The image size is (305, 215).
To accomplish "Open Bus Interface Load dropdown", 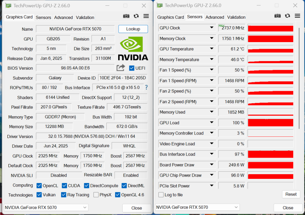I will pos(212,154).
